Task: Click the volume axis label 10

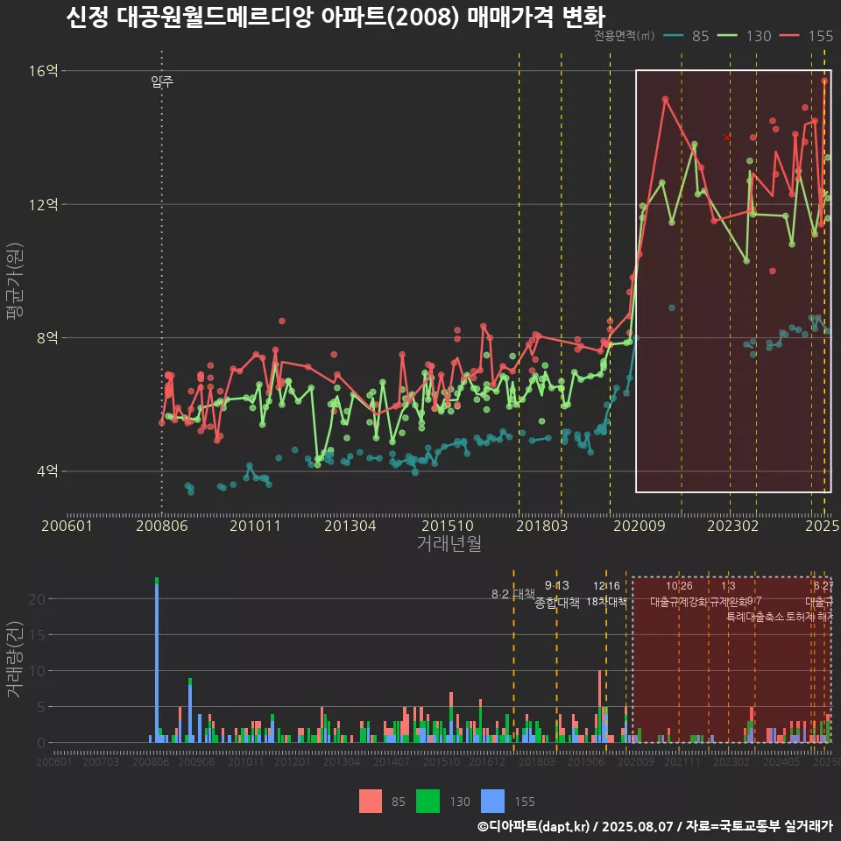Action: pyautogui.click(x=38, y=671)
